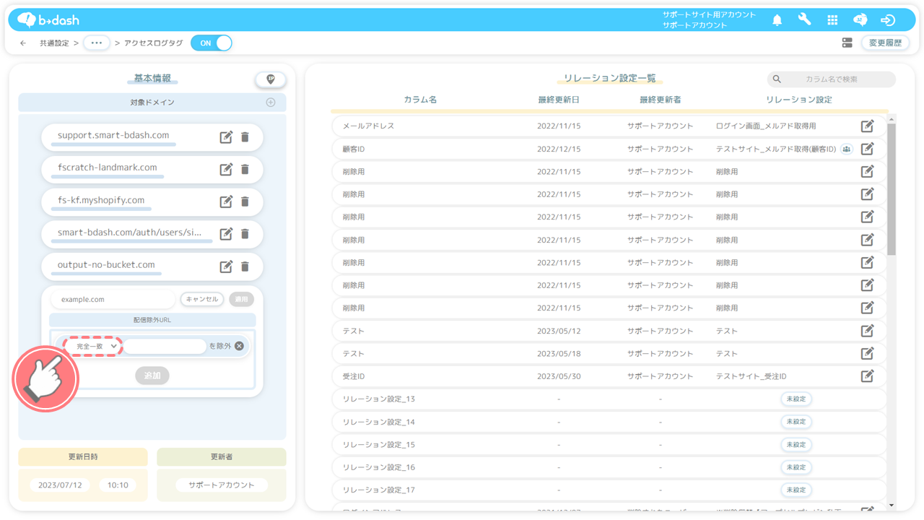
Task: Click the logout icon in header
Action: [888, 20]
